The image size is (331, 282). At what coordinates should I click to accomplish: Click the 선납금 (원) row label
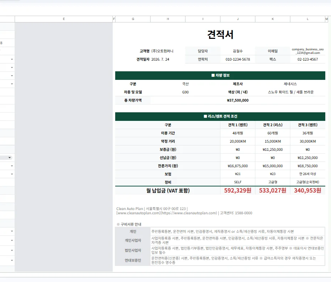[168, 158]
